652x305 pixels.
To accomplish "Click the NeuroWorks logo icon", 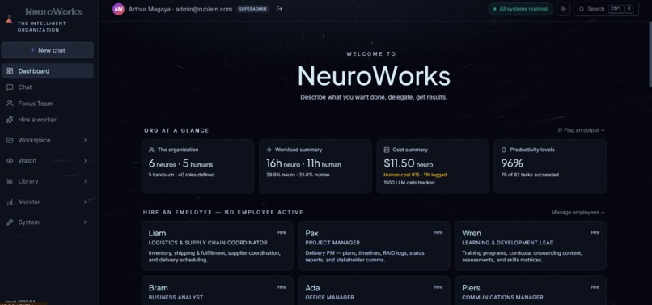I will [x=9, y=19].
